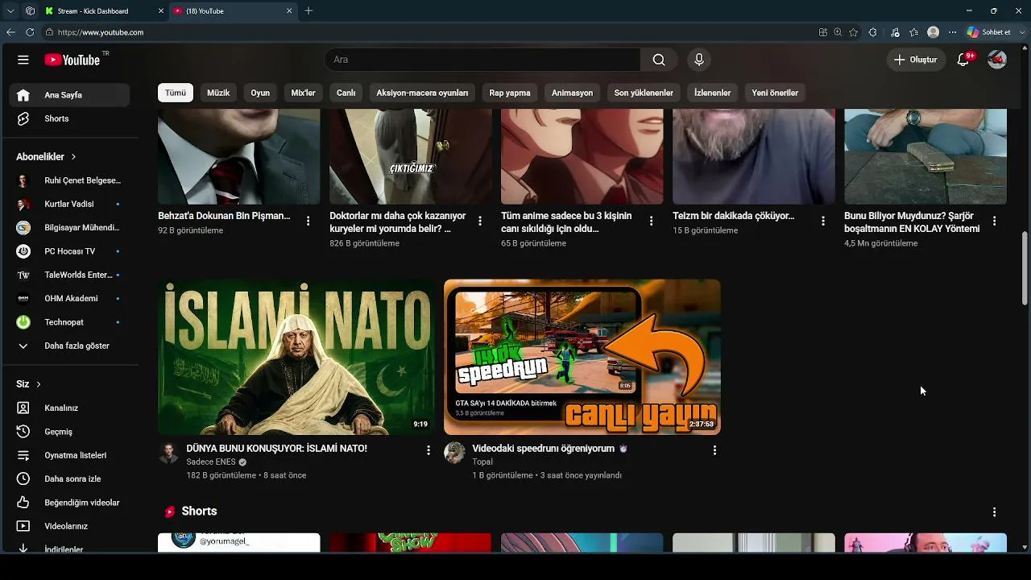Open Daha sonra izle list
This screenshot has width=1031, height=580.
[69, 478]
